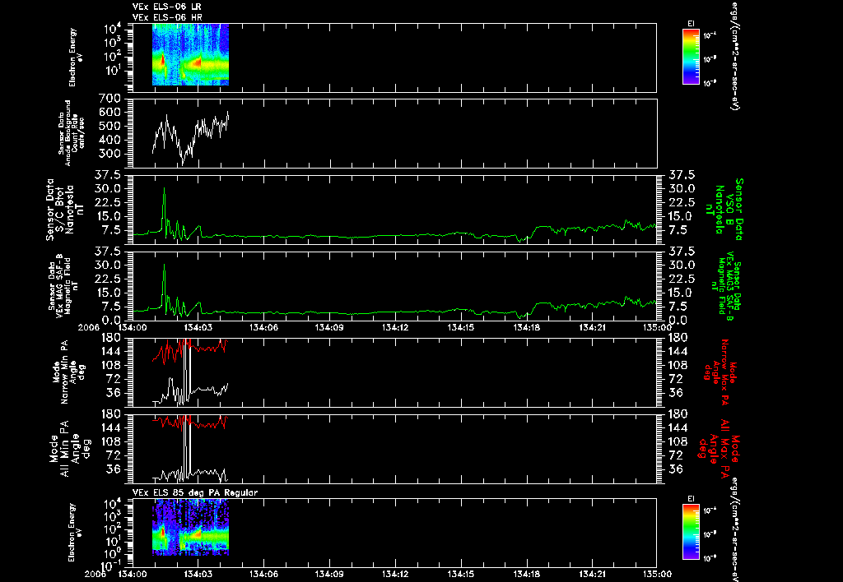Viewport: 843px width, 582px height.
Task: Click the top spectrogram's rainbow color bar
Action: [x=691, y=57]
